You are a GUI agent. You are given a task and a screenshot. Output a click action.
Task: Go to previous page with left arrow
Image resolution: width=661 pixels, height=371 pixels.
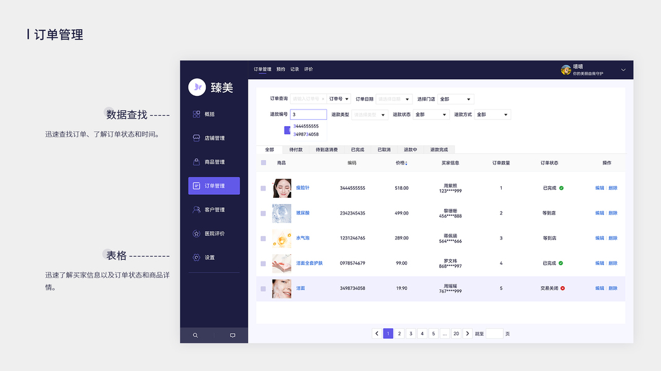(x=377, y=333)
